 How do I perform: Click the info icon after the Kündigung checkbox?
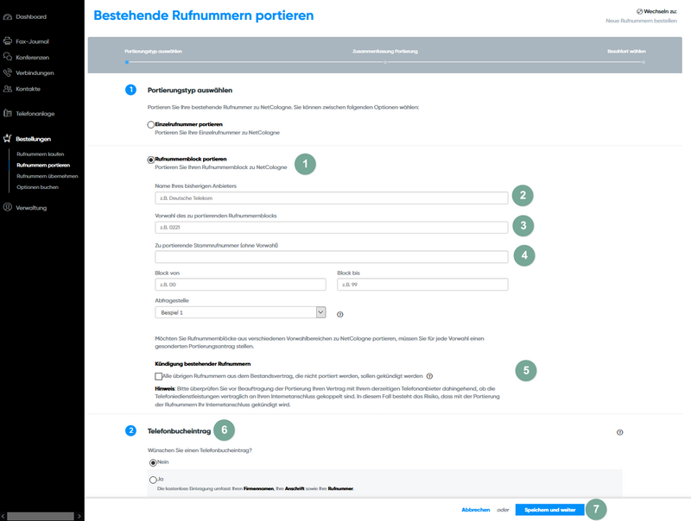pos(428,374)
